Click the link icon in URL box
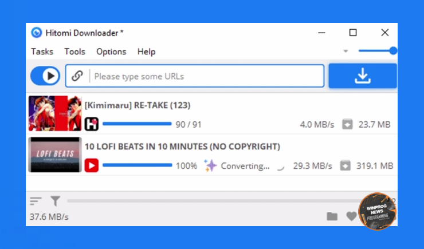This screenshot has width=424, height=249. pos(77,76)
